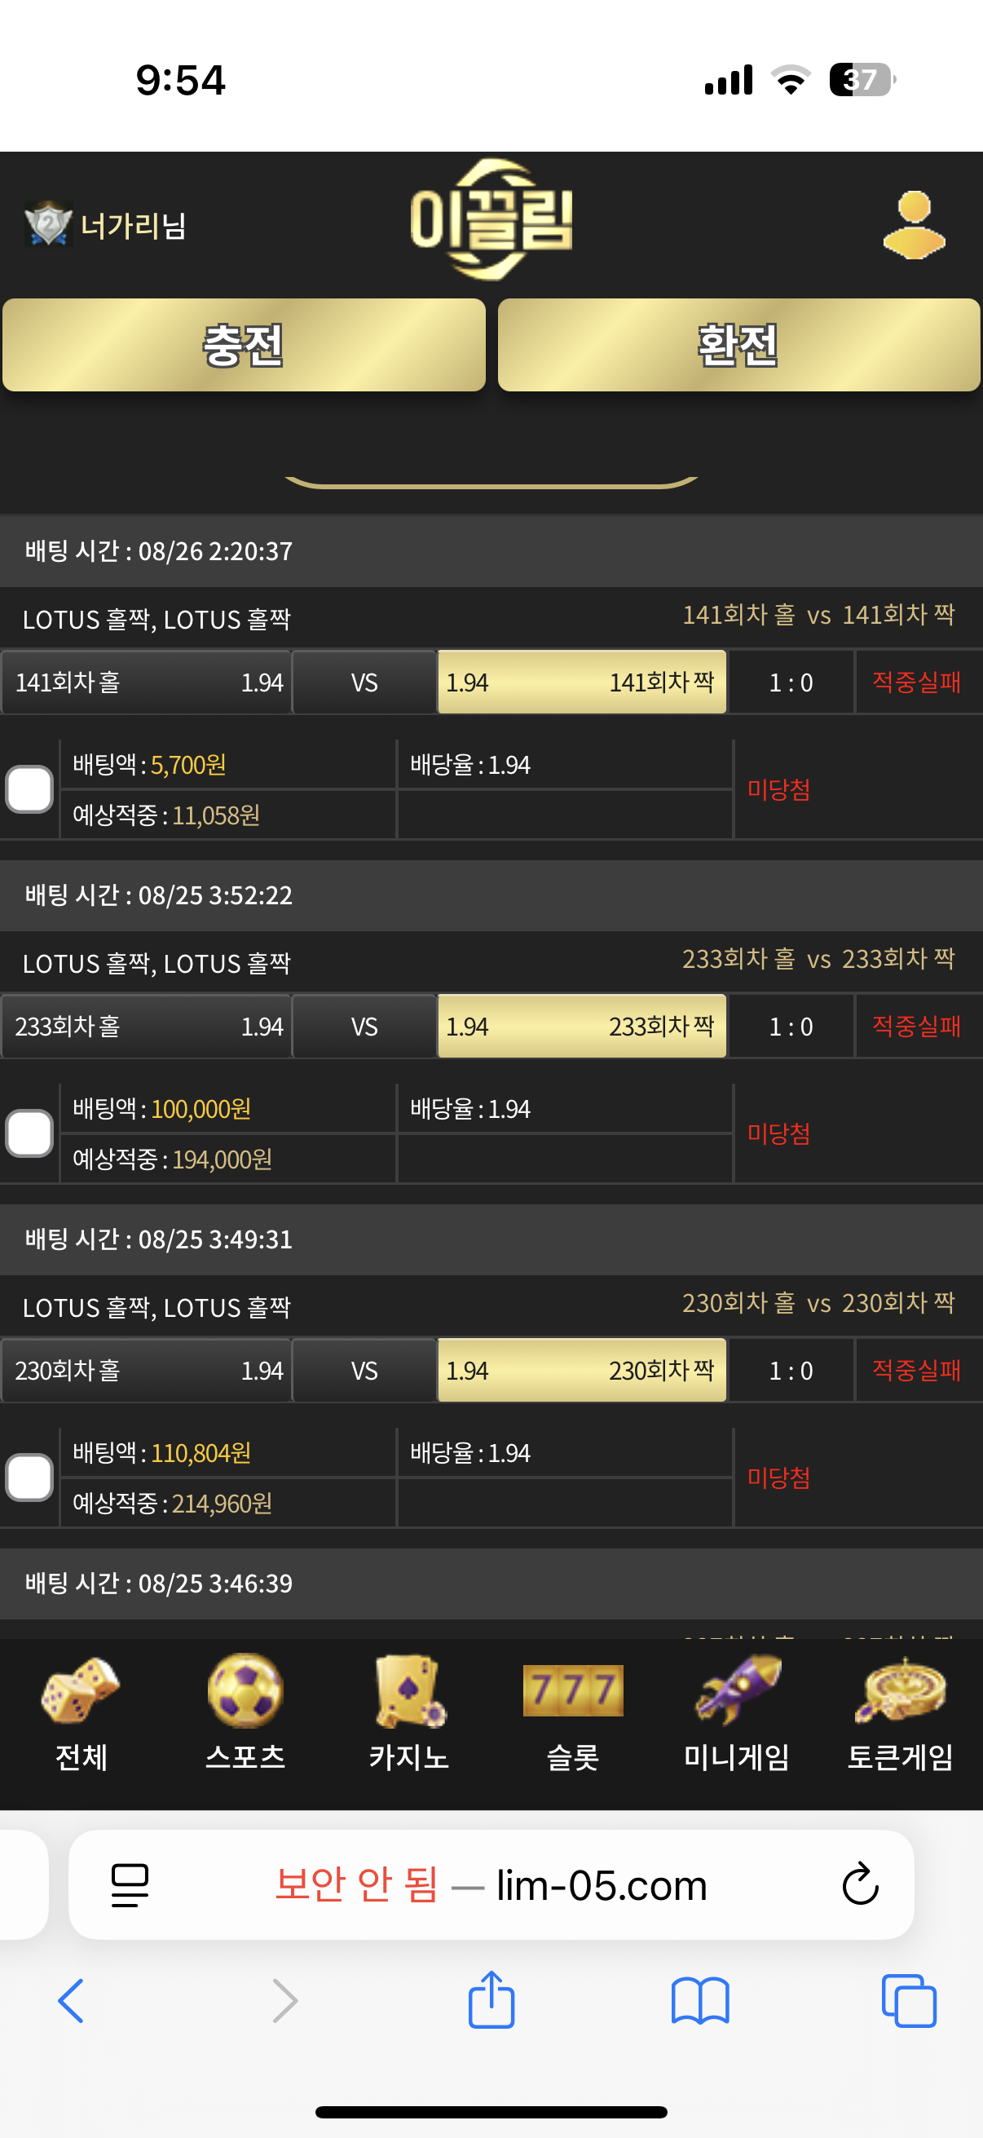Tap Safari share icon

491,2000
